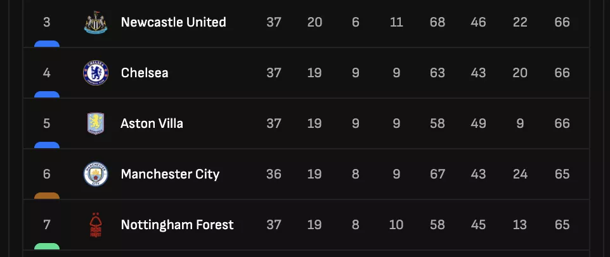Click the Manchester City club crest
The height and width of the screenshot is (257, 610).
tap(96, 174)
